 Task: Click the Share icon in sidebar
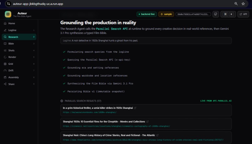point(5,84)
